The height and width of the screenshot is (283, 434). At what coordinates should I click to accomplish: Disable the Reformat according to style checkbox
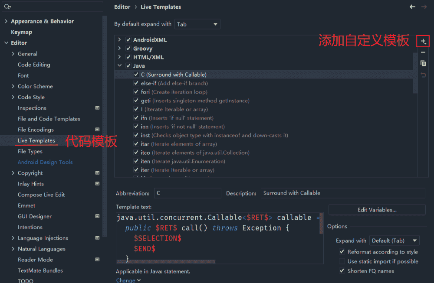point(342,252)
